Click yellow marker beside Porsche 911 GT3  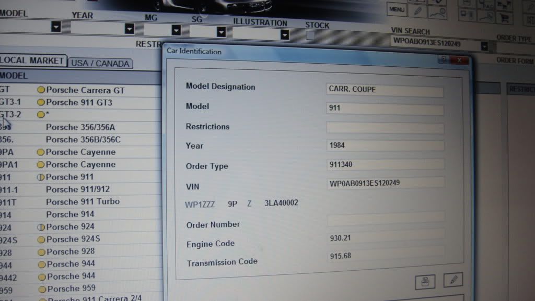(41, 102)
